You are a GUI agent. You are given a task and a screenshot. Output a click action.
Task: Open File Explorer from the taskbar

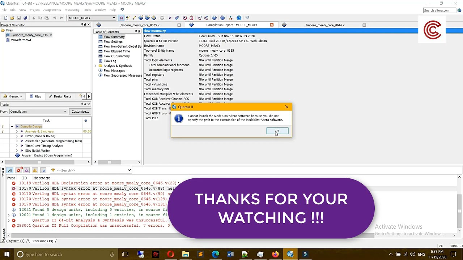point(186,254)
